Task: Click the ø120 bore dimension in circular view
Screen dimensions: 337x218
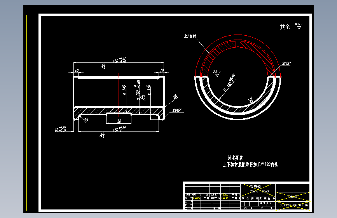Action: pyautogui.click(x=230, y=83)
